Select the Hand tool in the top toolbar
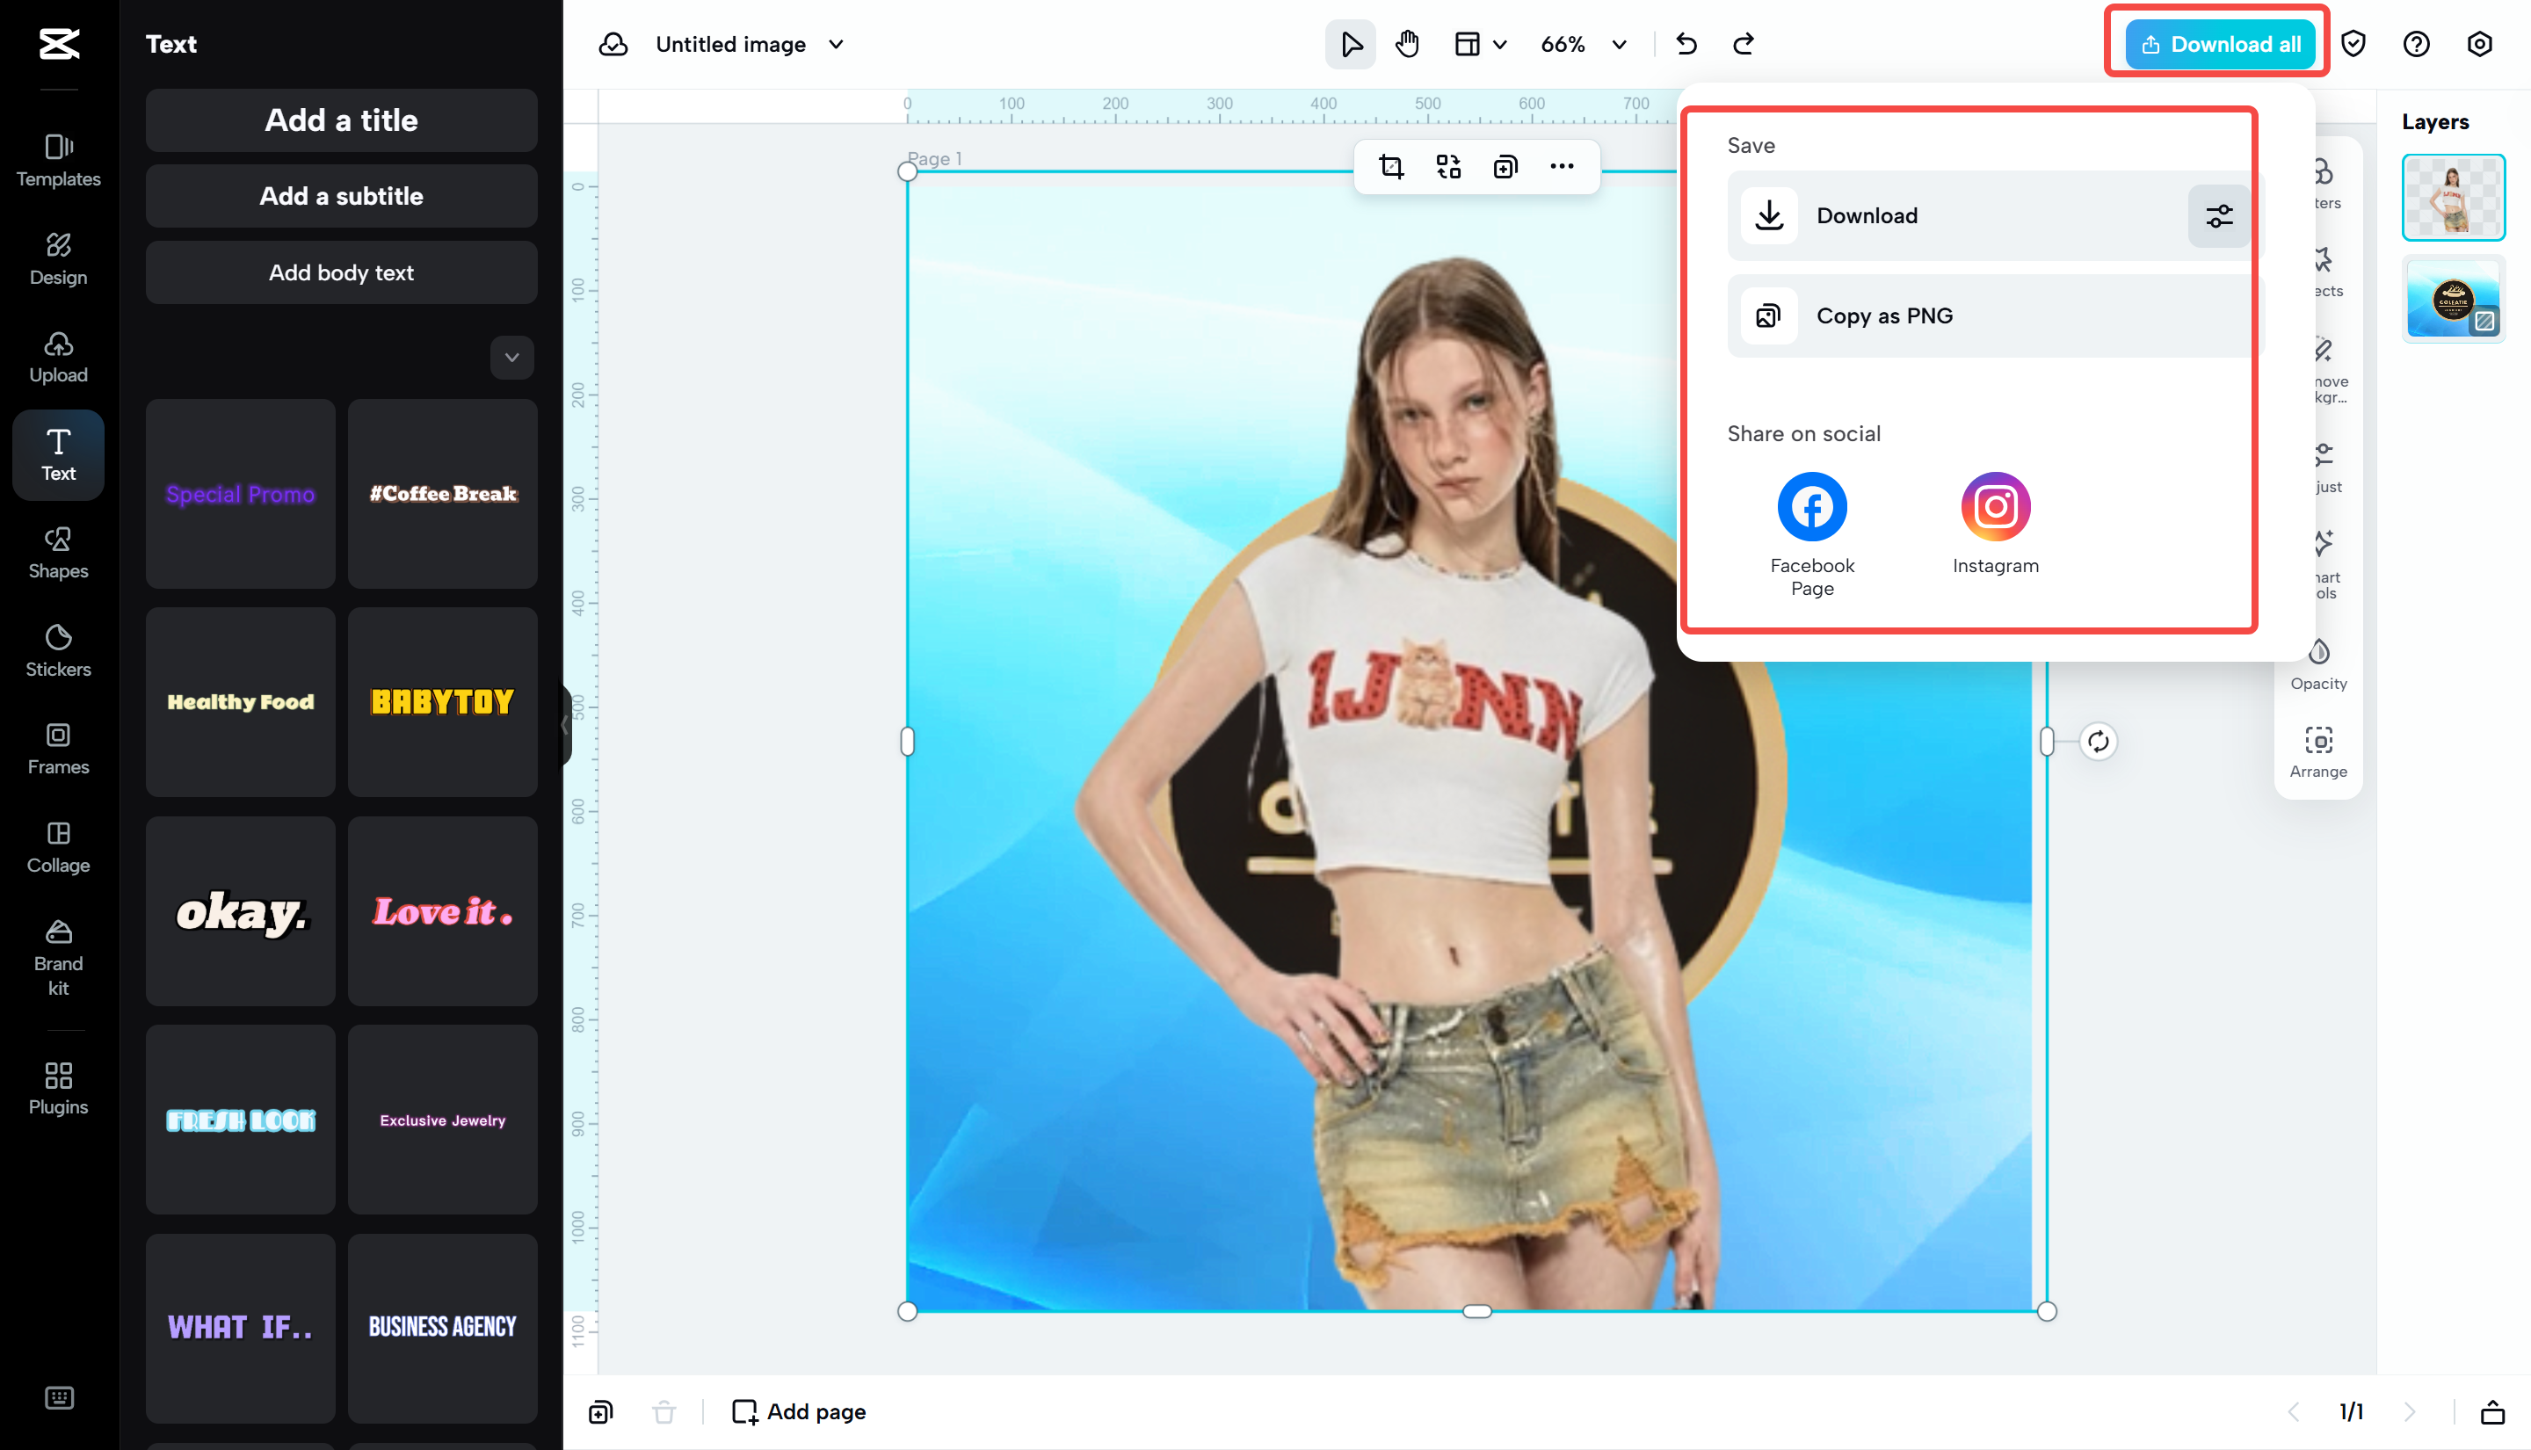Viewport: 2531px width, 1450px height. point(1407,44)
